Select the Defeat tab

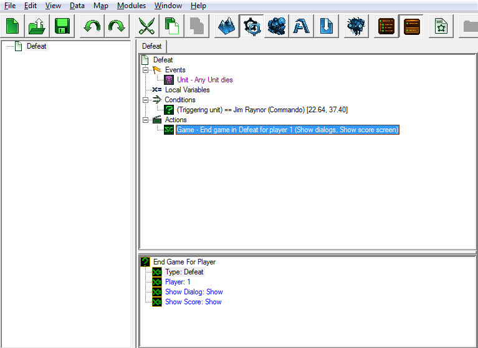(151, 46)
